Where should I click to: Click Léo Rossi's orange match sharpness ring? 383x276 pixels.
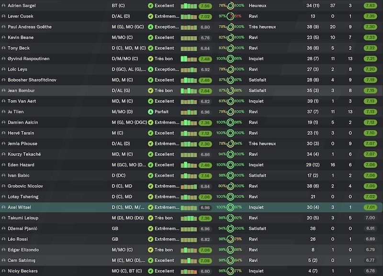[x=230, y=239]
